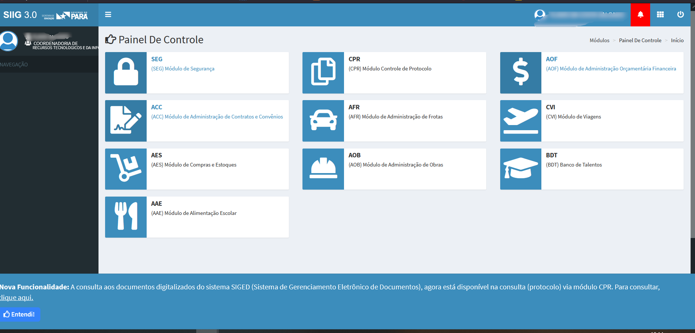
Task: Select the BDT heading text
Action: [x=552, y=155]
